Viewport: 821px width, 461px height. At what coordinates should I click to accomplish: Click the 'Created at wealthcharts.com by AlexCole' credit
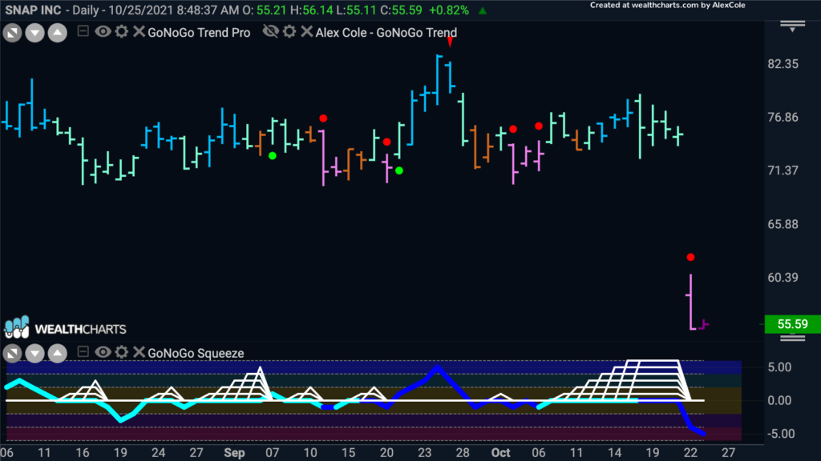[668, 6]
